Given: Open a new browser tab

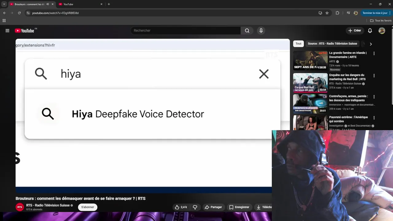Looking at the screenshot, I should pyautogui.click(x=109, y=4).
